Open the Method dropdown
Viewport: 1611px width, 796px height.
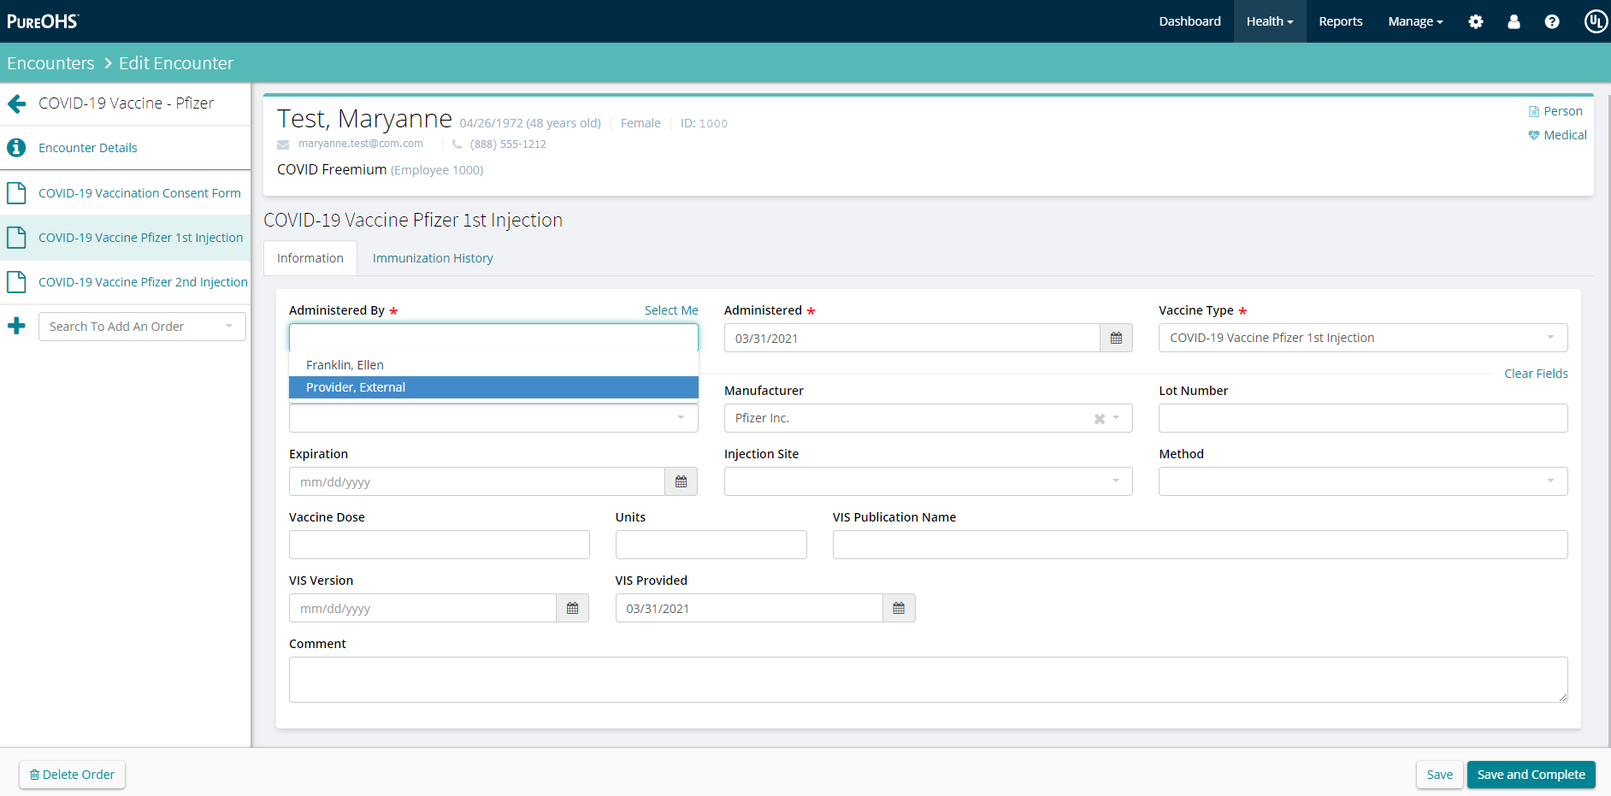click(1363, 481)
